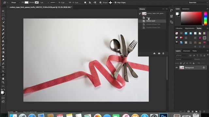The height and width of the screenshot is (117, 209).
Task: Select the Open history state
Action: point(152,18)
